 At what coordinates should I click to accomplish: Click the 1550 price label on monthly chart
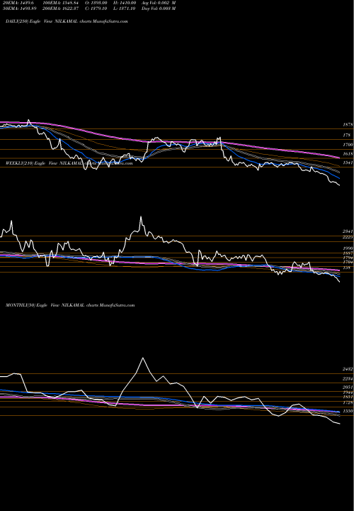(348, 411)
